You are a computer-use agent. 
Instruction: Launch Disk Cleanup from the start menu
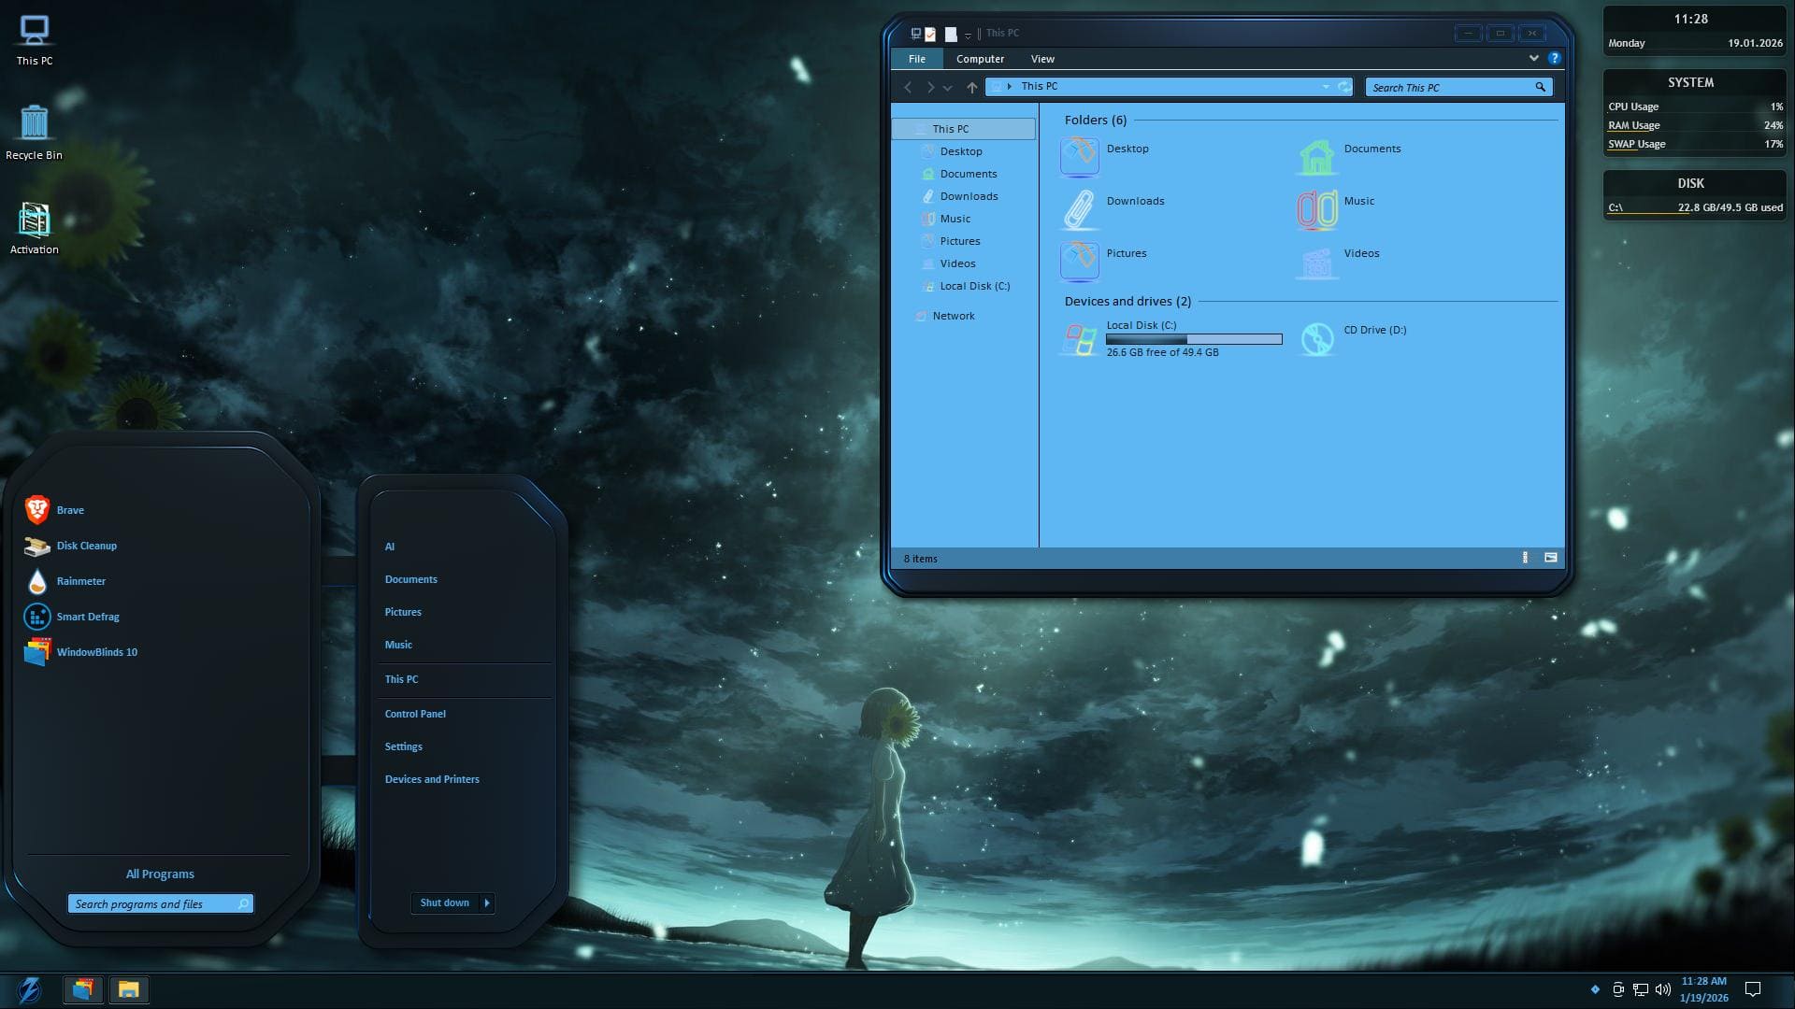(x=70, y=546)
